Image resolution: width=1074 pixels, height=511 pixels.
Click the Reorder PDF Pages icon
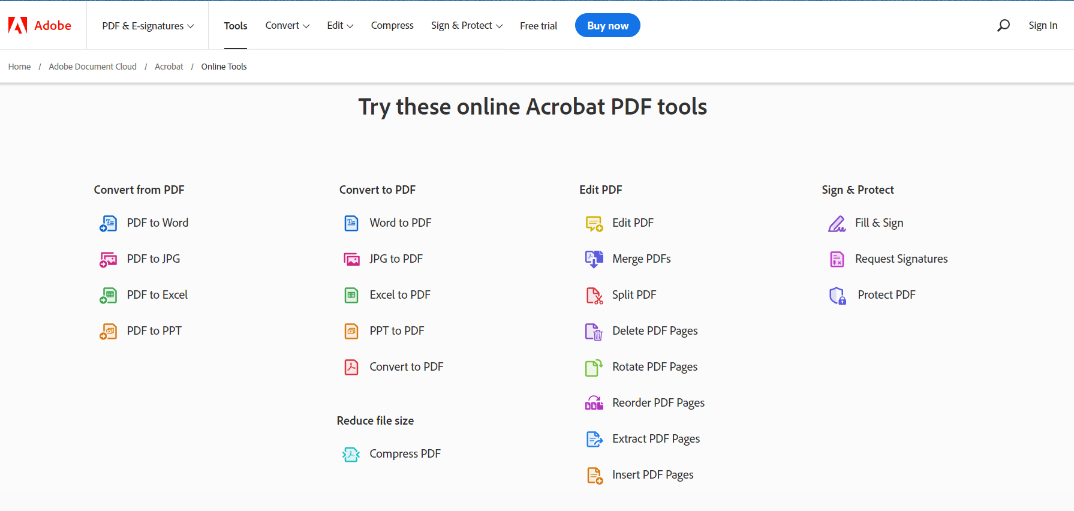pyautogui.click(x=594, y=402)
